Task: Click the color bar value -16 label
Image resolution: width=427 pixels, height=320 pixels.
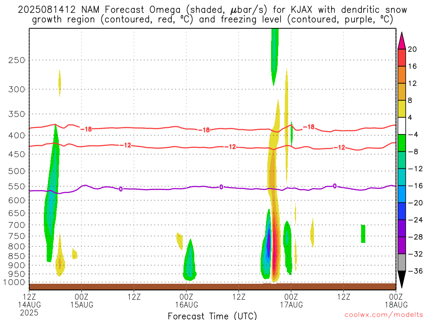Action: (x=415, y=186)
